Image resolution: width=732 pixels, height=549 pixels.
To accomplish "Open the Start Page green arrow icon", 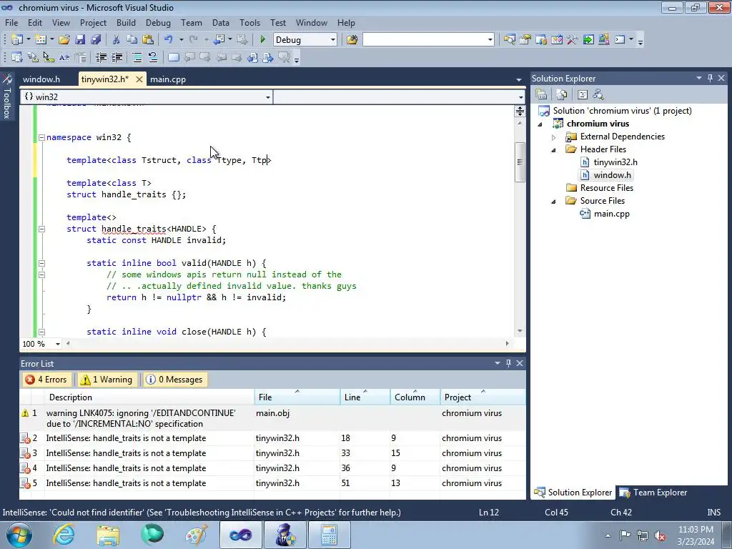I will click(588, 40).
